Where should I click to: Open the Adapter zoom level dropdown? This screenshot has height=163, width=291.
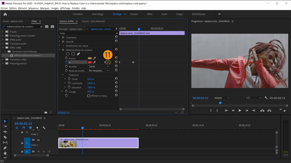(222, 98)
